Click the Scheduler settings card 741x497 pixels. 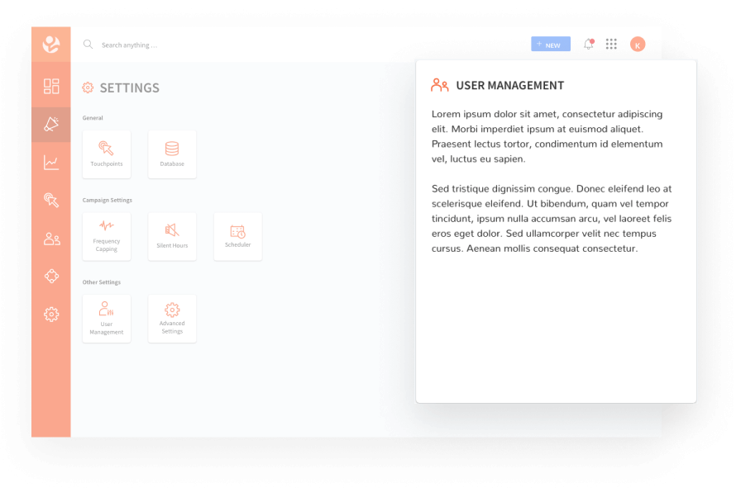point(237,236)
